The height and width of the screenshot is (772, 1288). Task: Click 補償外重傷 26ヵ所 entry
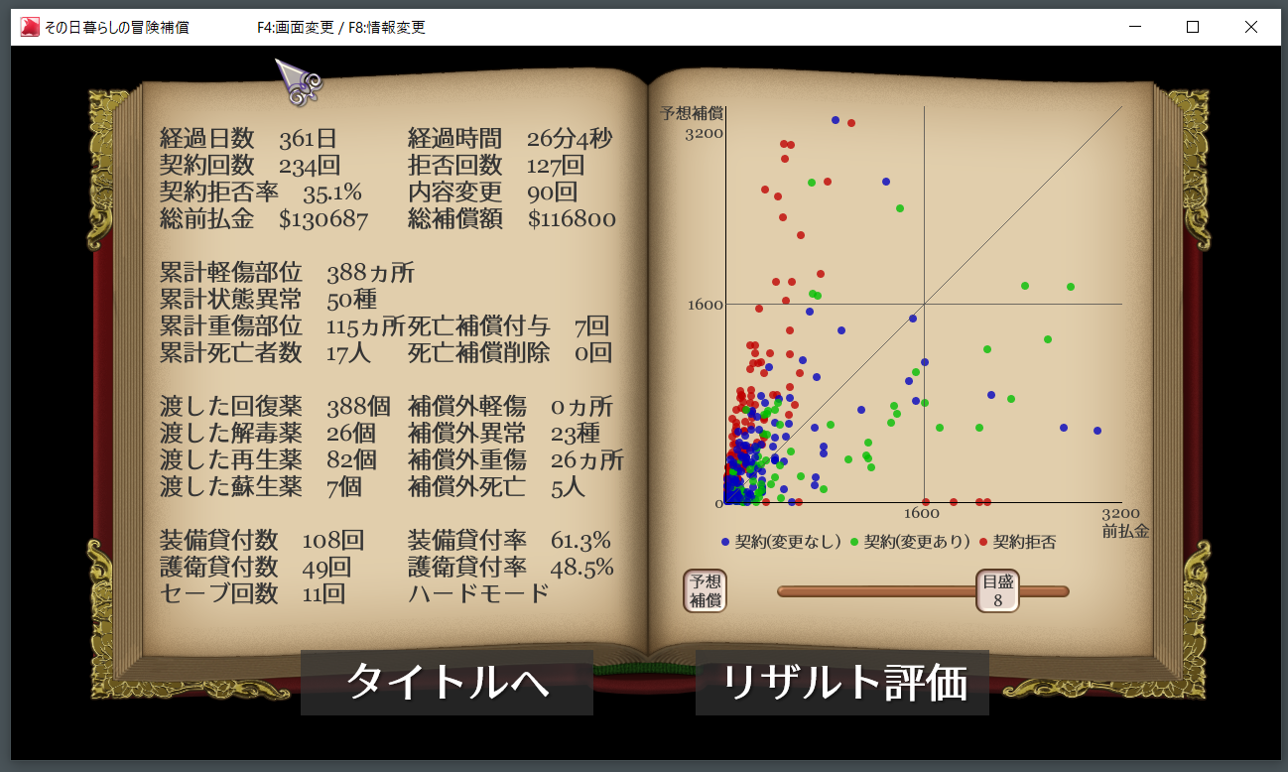point(516,460)
